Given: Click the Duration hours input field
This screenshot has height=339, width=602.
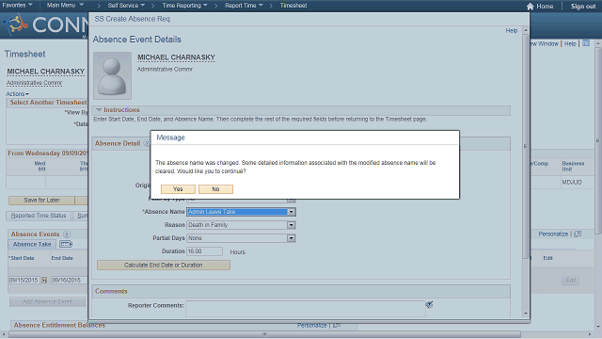Looking at the screenshot, I should (204, 251).
